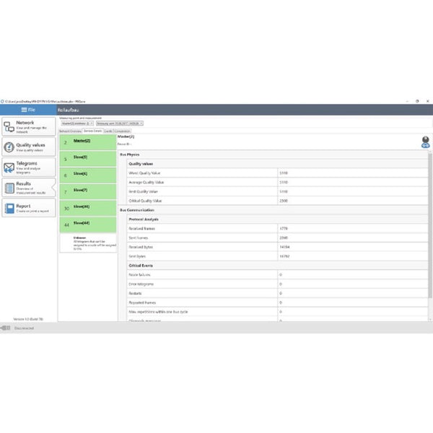Click the Sent bytes row label
The height and width of the screenshot is (433, 433).
click(x=137, y=256)
